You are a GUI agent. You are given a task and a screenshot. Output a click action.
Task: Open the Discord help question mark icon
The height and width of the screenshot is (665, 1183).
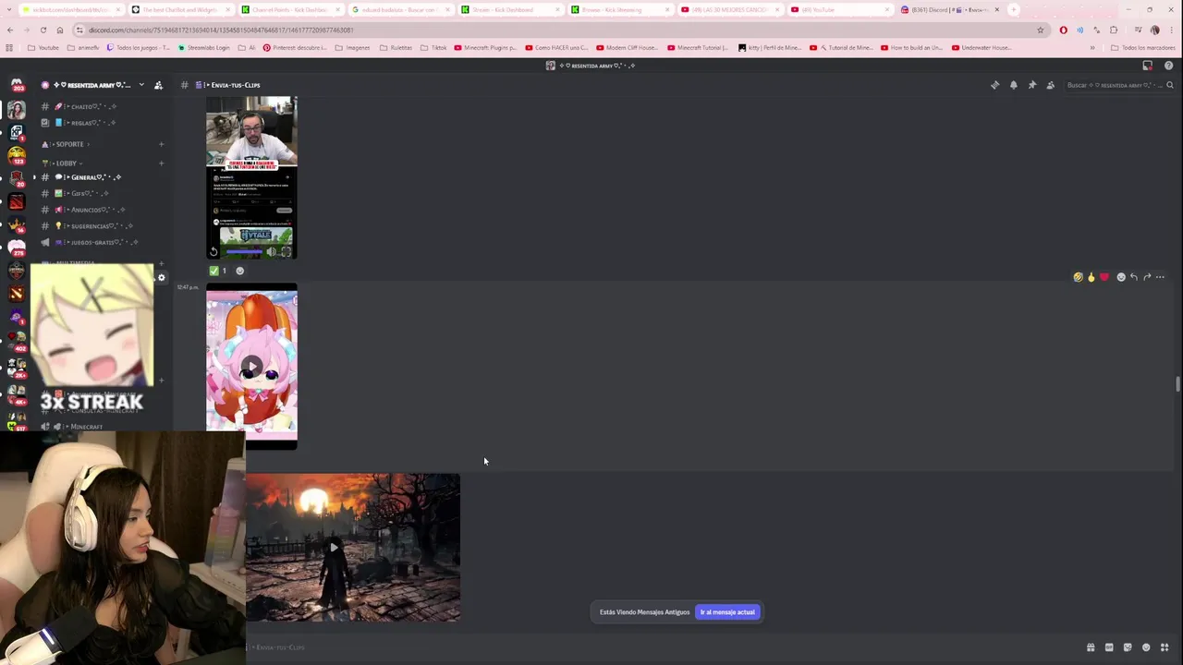click(x=1168, y=66)
